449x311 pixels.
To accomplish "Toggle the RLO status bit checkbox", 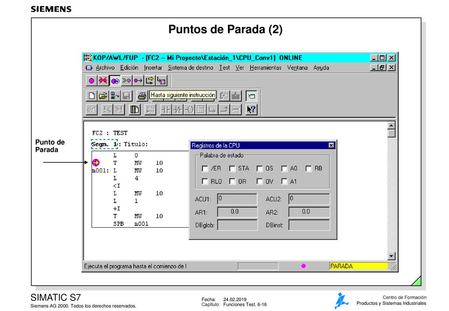I will click(205, 181).
